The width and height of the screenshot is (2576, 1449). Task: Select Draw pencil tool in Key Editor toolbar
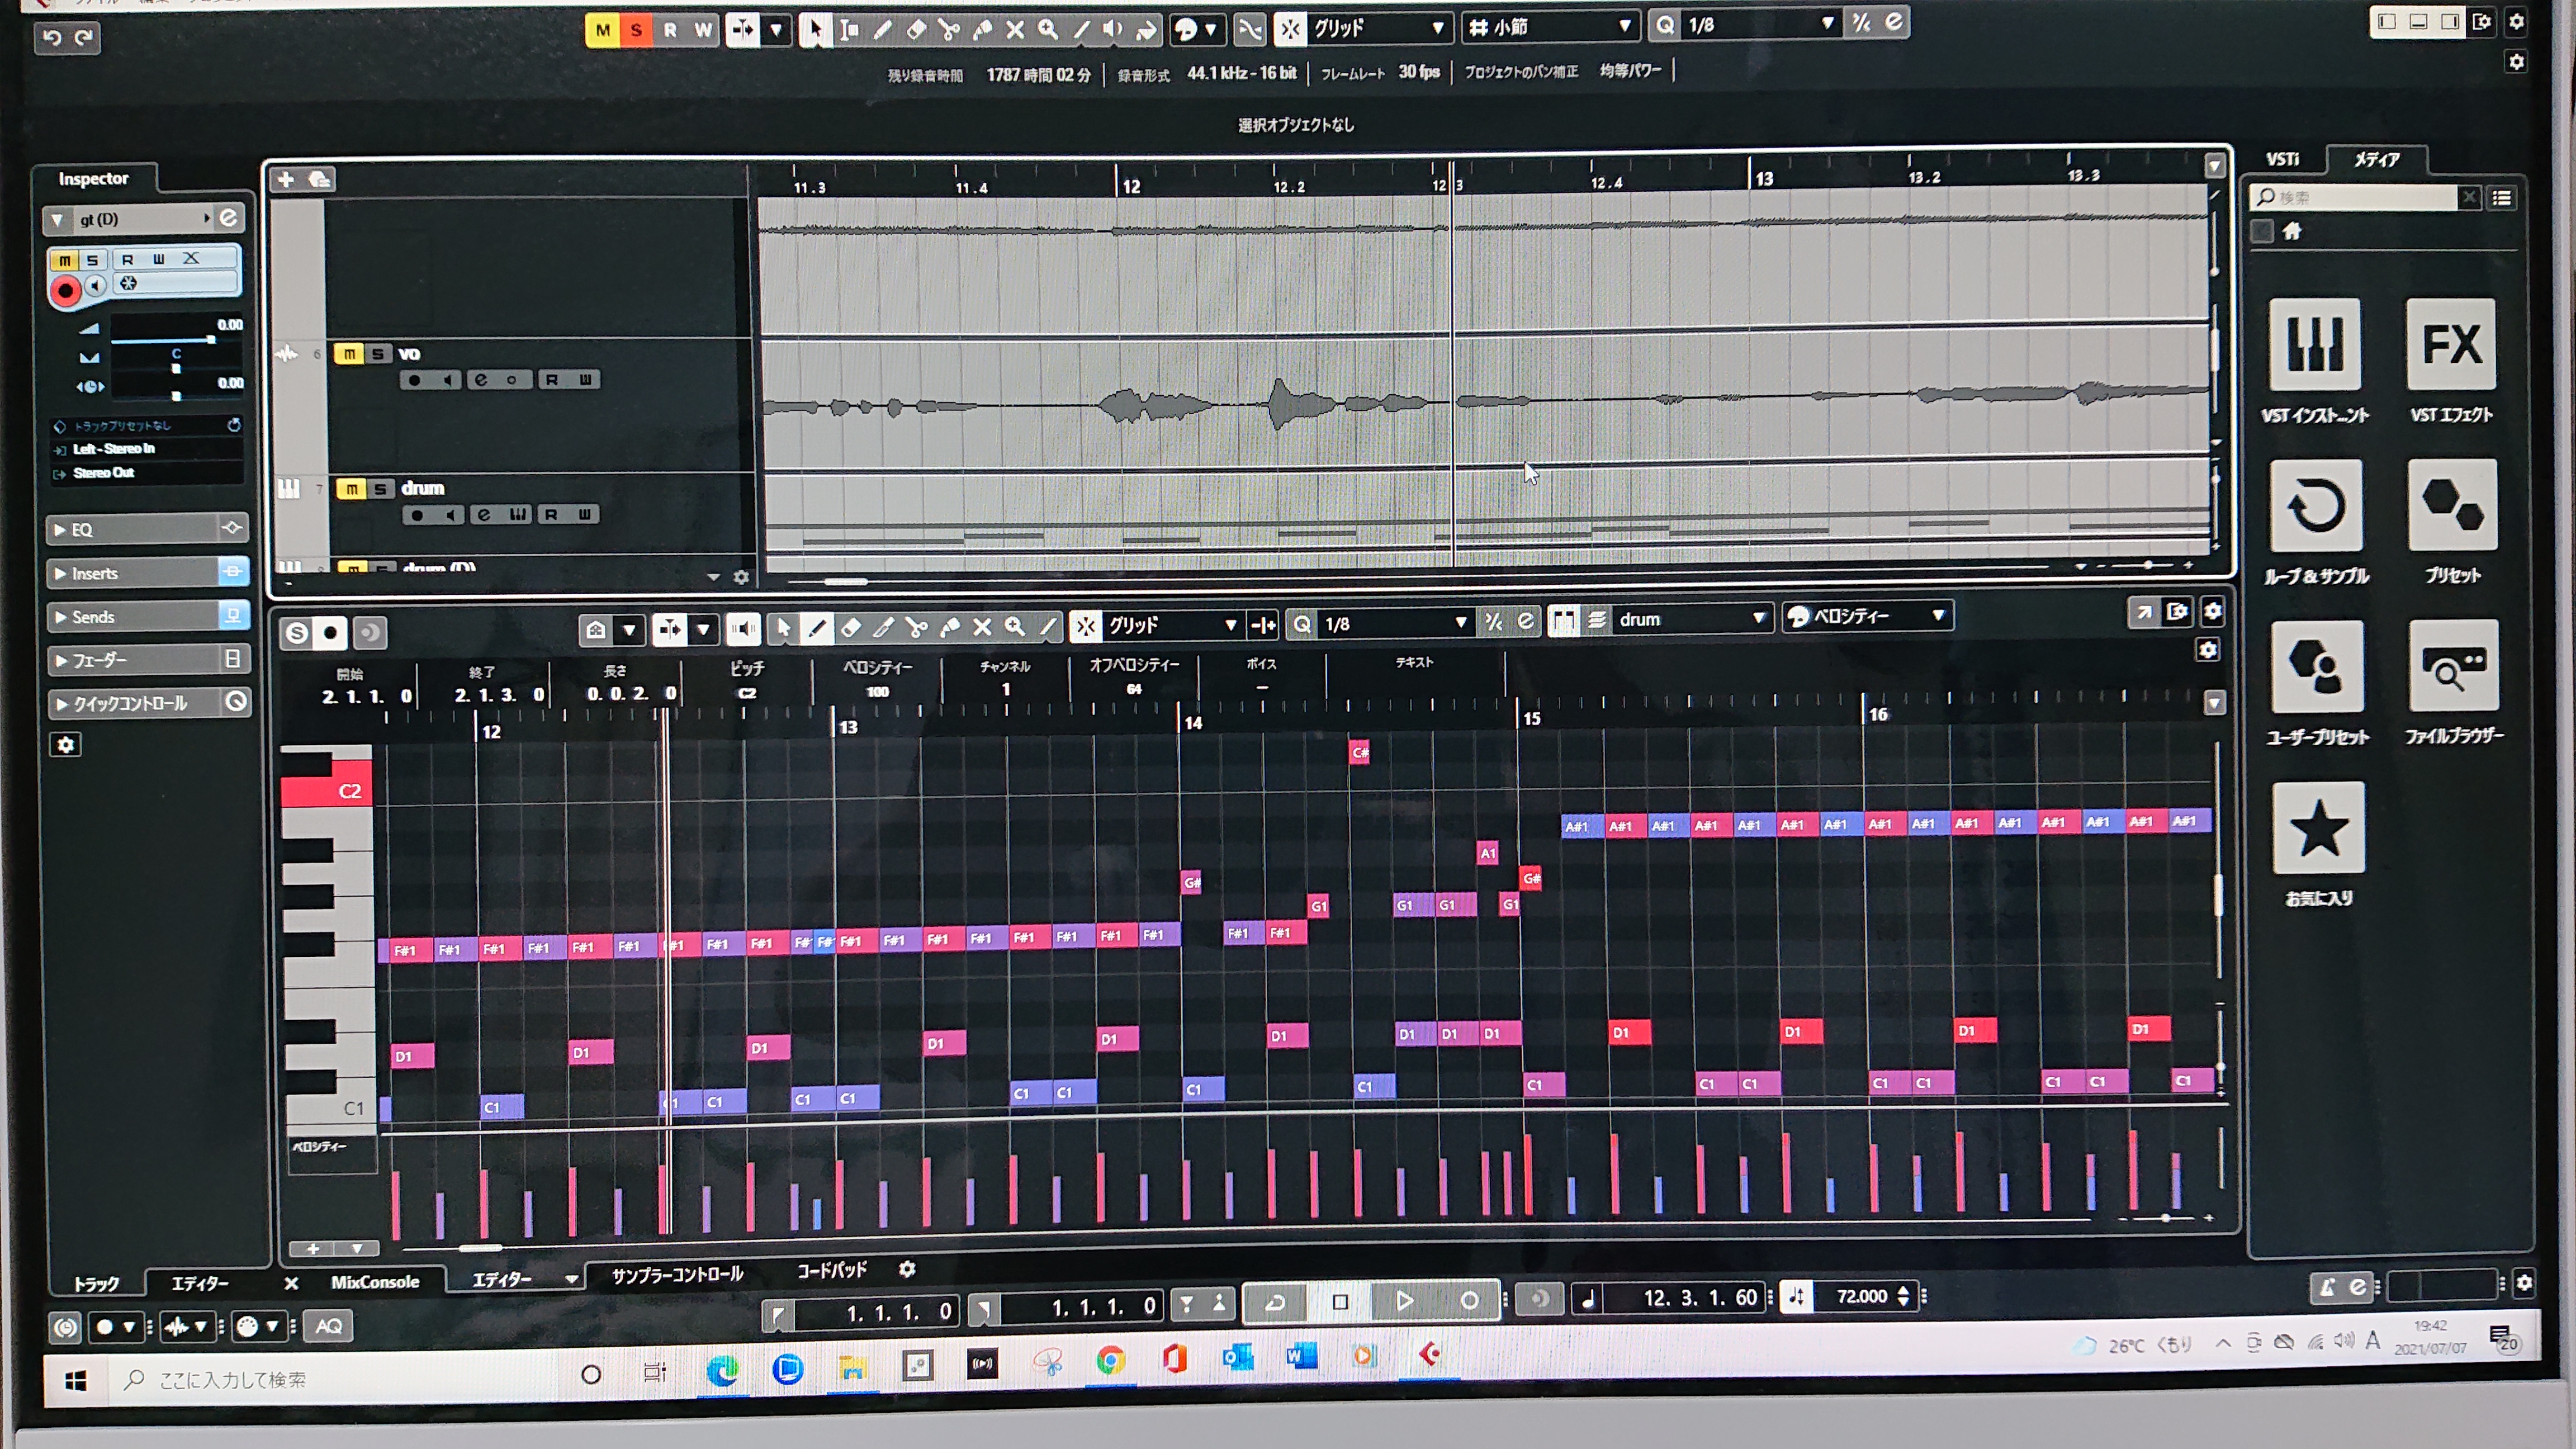click(816, 628)
